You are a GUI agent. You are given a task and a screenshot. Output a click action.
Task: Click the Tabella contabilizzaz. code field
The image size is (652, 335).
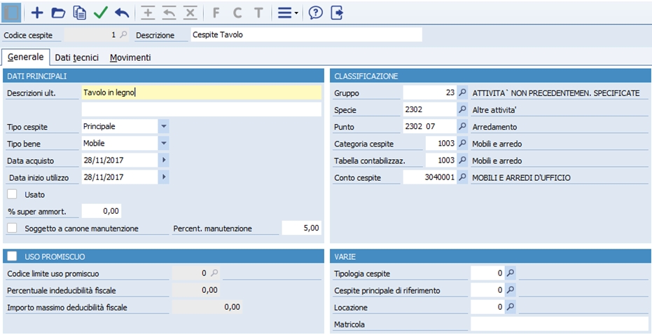pos(441,160)
